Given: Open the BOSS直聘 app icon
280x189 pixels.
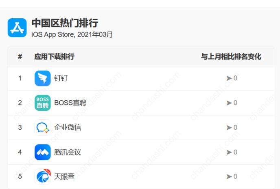Looking at the screenshot, I should coord(43,103).
